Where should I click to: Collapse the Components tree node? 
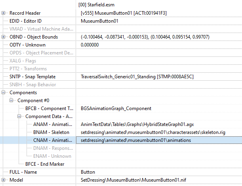[x=4, y=93]
